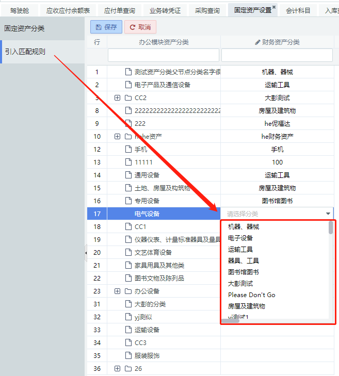Click the filter box under 办公模块资产分类
Screen dimensions: 339x376
click(163, 55)
